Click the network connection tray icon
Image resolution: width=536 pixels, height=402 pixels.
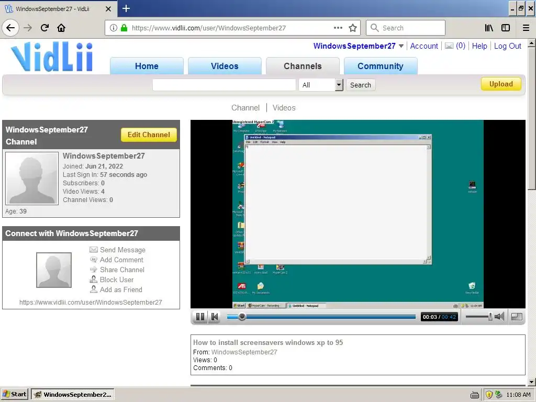[x=499, y=395]
